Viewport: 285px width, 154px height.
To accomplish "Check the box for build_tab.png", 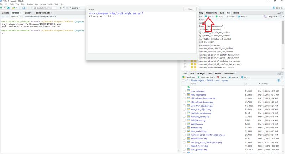I will coord(184,124).
